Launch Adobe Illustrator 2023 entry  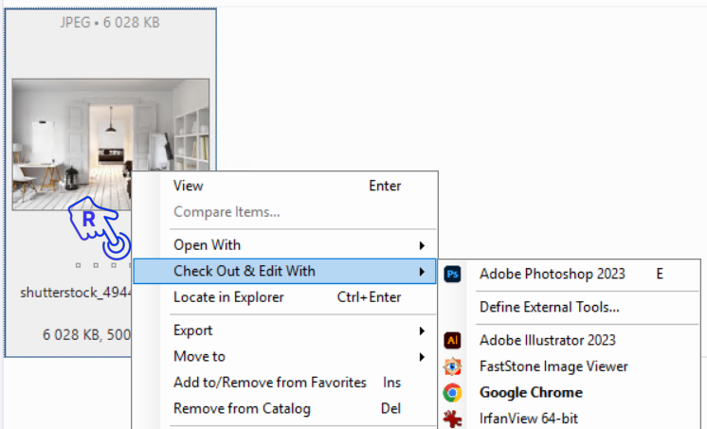(548, 340)
